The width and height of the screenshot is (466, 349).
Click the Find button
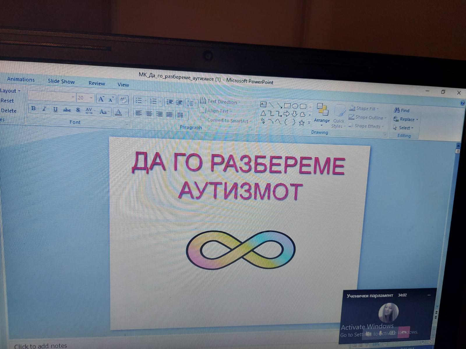402,110
